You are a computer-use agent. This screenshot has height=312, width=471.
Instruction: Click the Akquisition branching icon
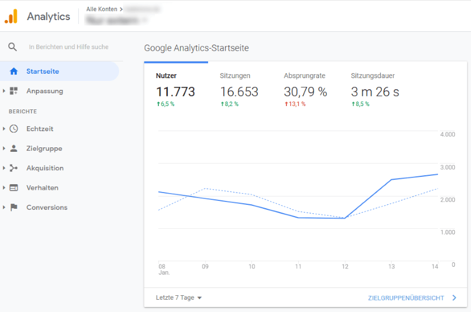pyautogui.click(x=13, y=168)
